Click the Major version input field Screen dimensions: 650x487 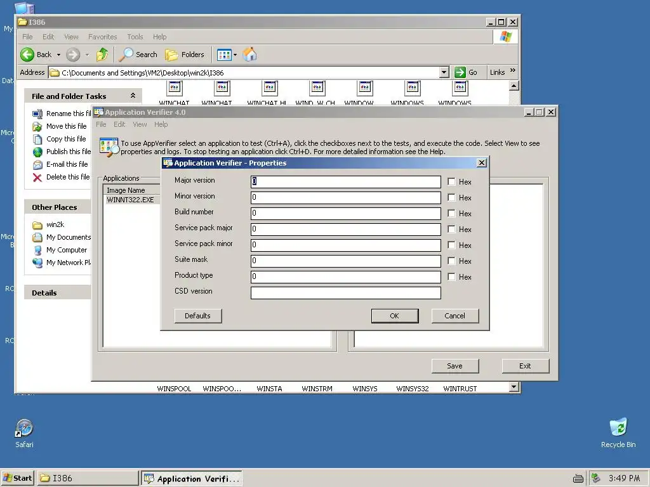point(346,181)
